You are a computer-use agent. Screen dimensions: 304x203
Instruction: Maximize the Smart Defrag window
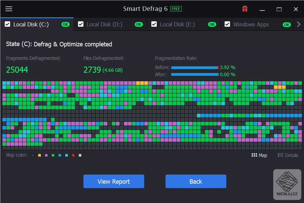279,9
